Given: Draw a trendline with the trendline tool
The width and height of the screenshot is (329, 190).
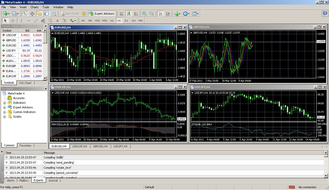Looking at the screenshot, I should [36, 21].
